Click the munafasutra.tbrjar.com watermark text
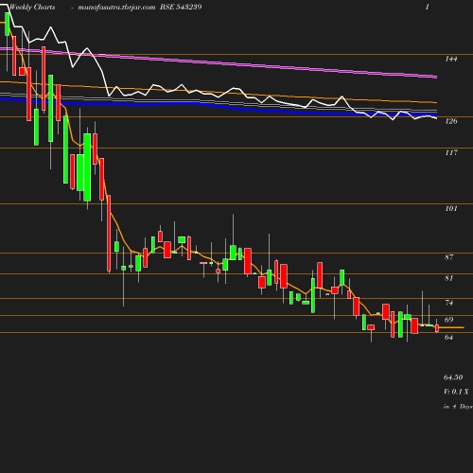The width and height of the screenshot is (473, 473). tap(116, 7)
